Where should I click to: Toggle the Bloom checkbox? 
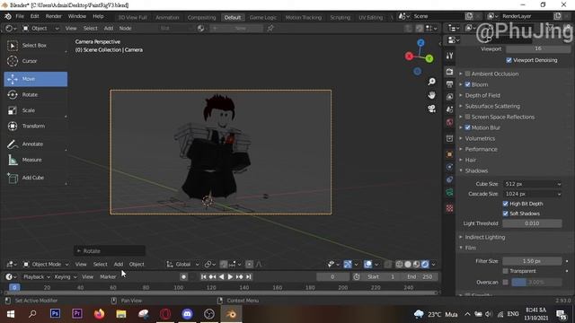pyautogui.click(x=467, y=84)
